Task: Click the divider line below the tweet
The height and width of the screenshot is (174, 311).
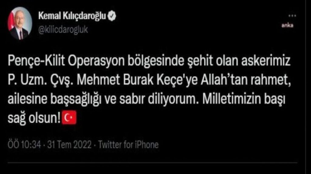Action: (x=152, y=163)
